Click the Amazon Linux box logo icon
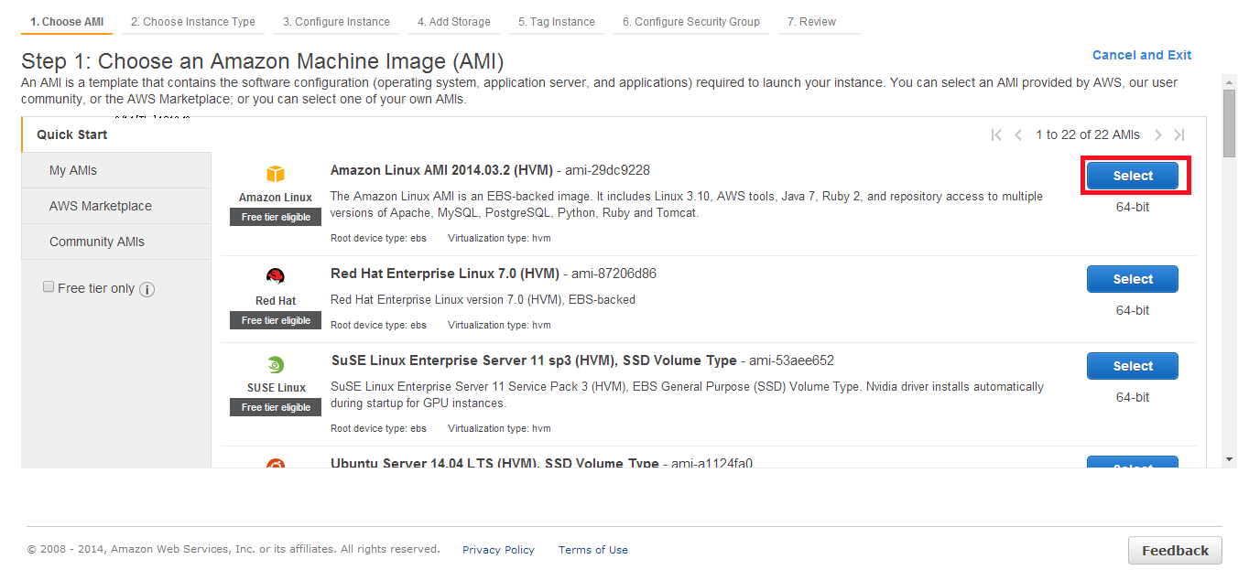This screenshot has width=1249, height=570. click(x=276, y=175)
